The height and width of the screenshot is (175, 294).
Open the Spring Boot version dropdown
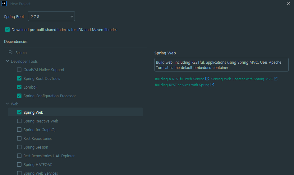[51, 16]
